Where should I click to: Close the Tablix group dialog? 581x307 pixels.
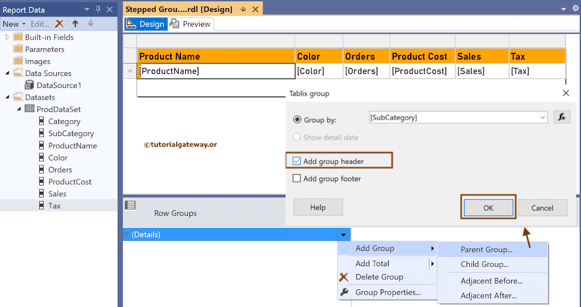(x=566, y=93)
